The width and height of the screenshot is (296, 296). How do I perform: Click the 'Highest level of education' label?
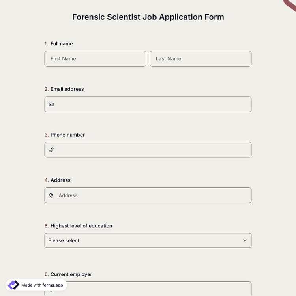[81, 226]
